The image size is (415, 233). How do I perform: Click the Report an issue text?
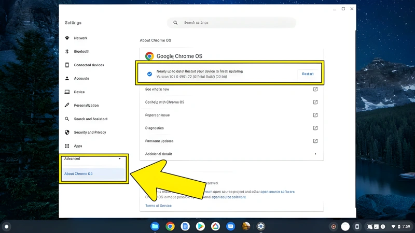[157, 115]
